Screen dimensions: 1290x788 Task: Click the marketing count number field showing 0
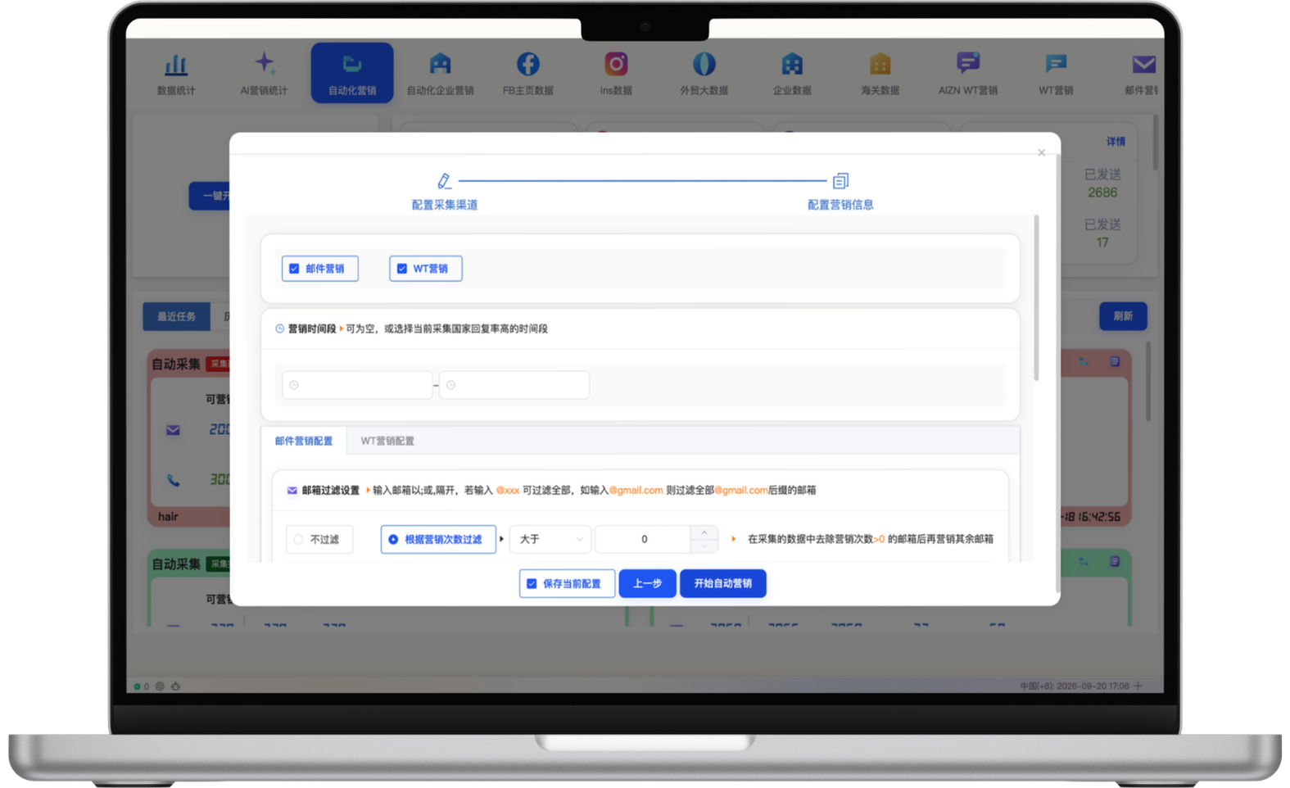click(644, 539)
